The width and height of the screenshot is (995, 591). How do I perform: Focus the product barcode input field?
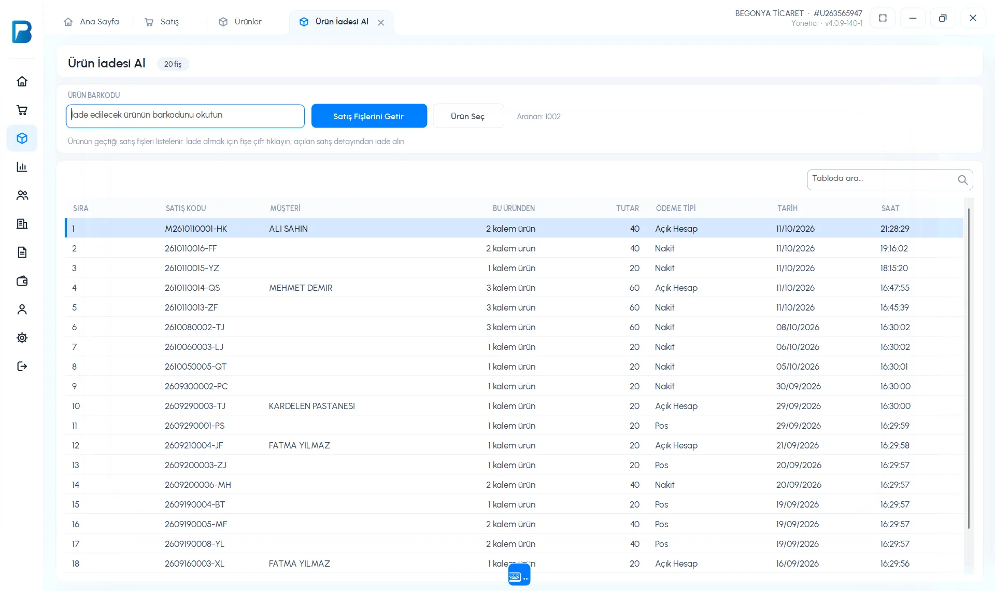[x=185, y=116]
